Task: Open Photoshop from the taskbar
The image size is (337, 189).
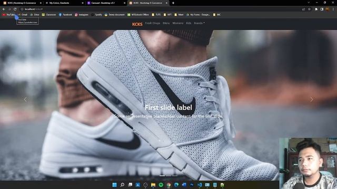Action: pos(192,185)
